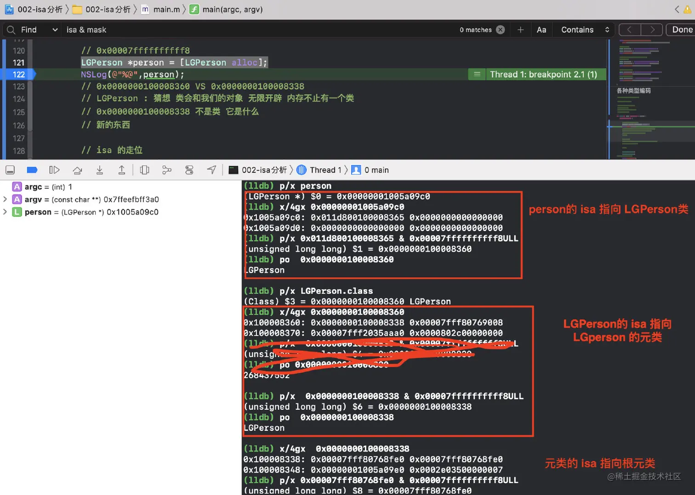Click the find magnifier icon

point(11,29)
